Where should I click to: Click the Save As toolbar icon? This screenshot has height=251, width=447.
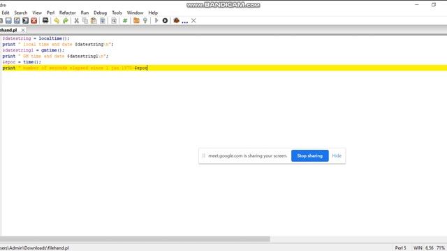tap(17, 20)
